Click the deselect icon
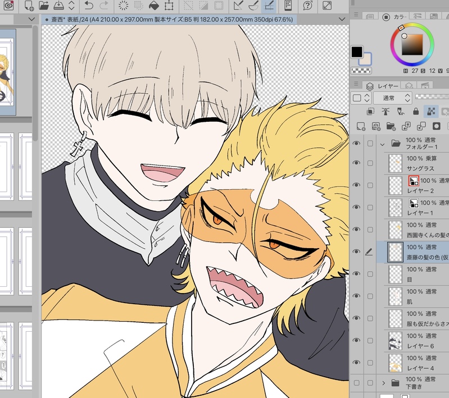 click(188, 6)
